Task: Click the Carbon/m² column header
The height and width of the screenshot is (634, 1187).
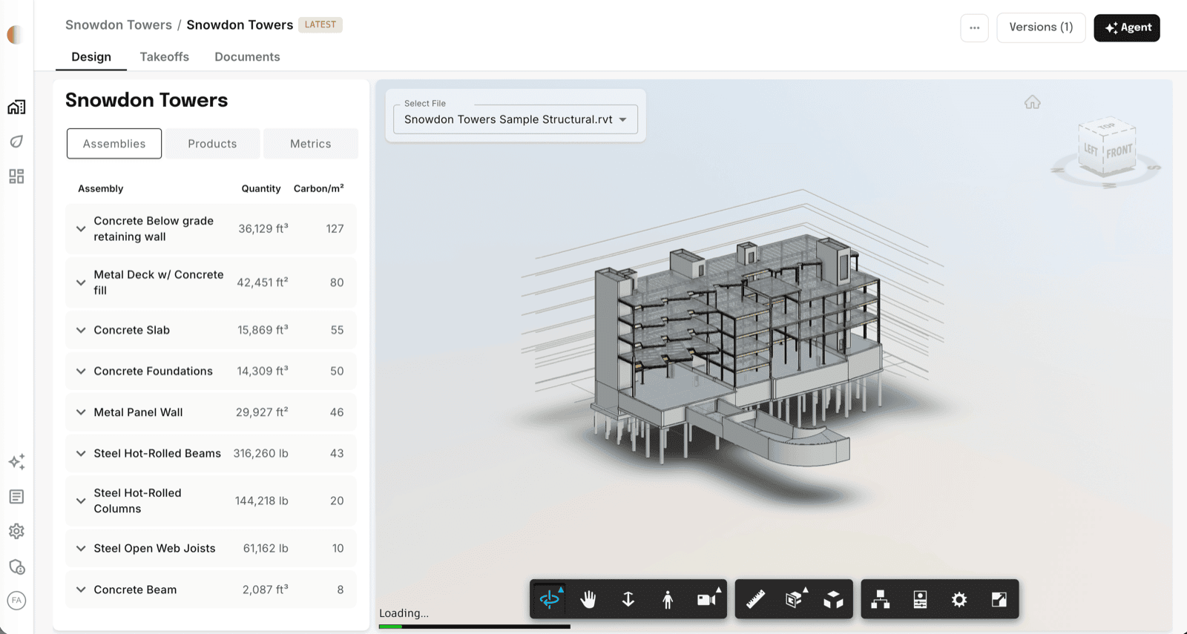Action: point(318,188)
